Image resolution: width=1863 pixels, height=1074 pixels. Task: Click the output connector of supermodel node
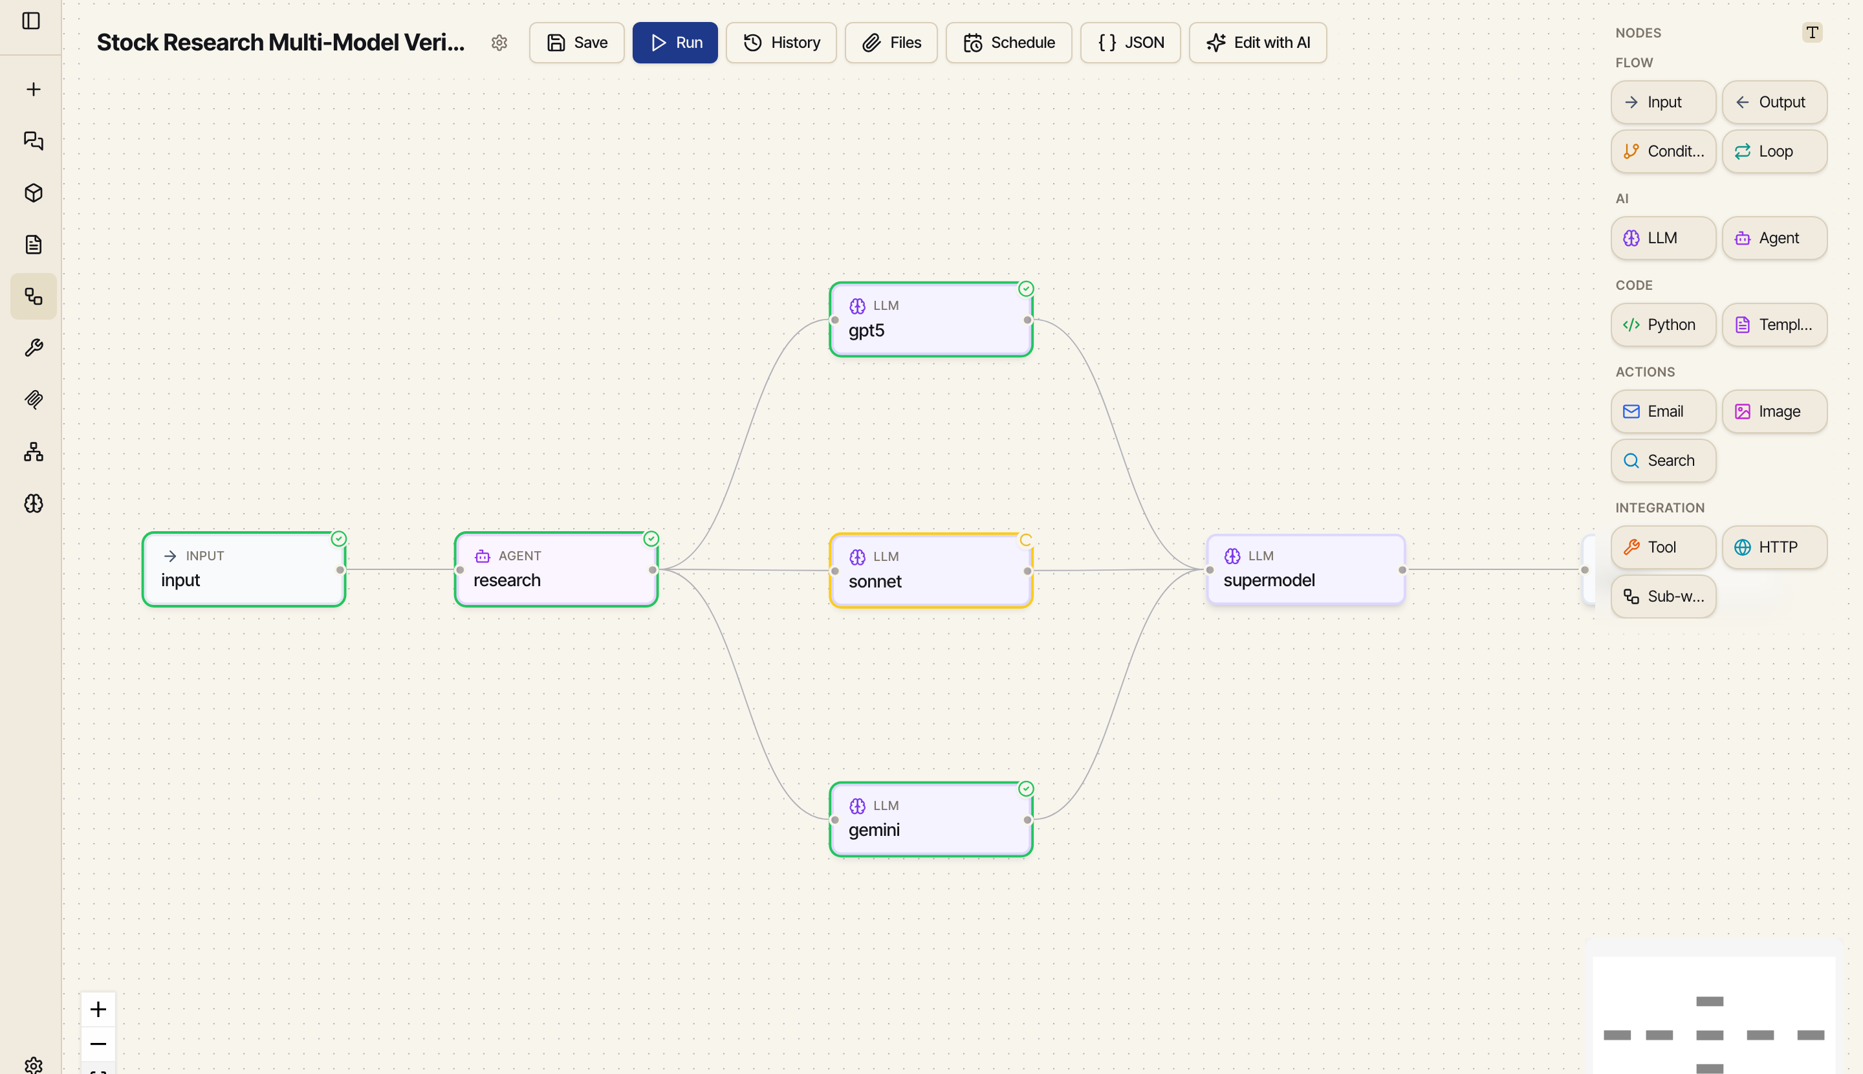(1402, 569)
